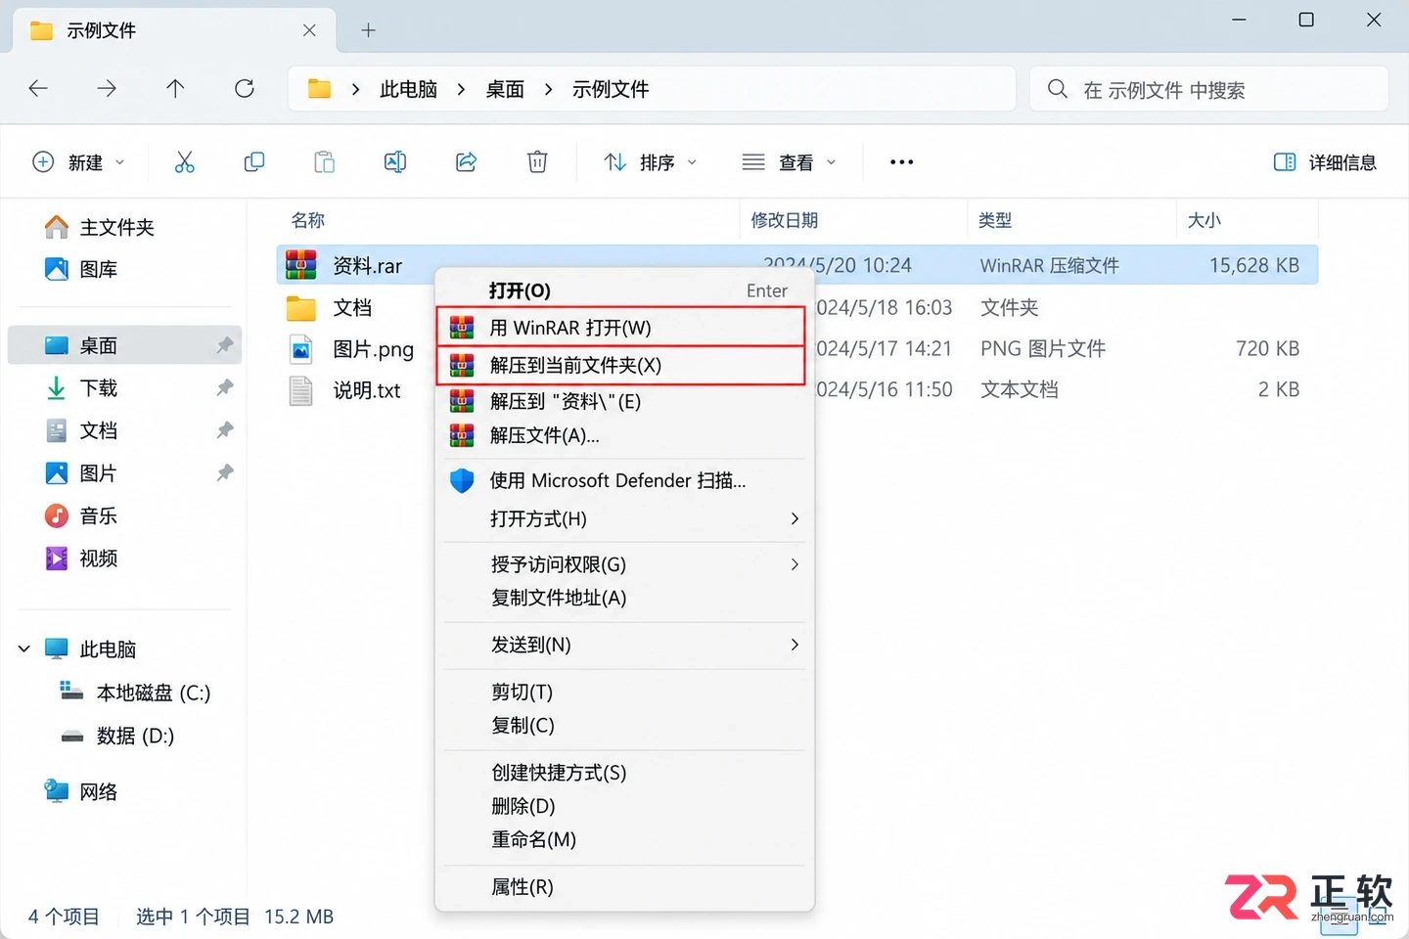
Task: Close the 示例文件 tab
Action: tap(309, 30)
